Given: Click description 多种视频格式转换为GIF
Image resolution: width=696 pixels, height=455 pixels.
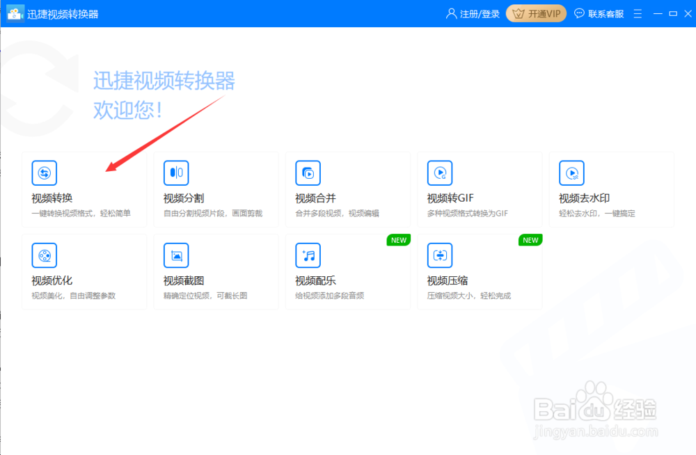Looking at the screenshot, I should (468, 214).
